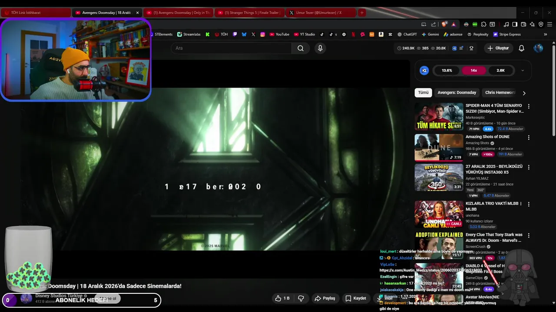Viewport: 556px width, 312px height.
Task: Open the Stripe Express bookmark
Action: [x=507, y=34]
